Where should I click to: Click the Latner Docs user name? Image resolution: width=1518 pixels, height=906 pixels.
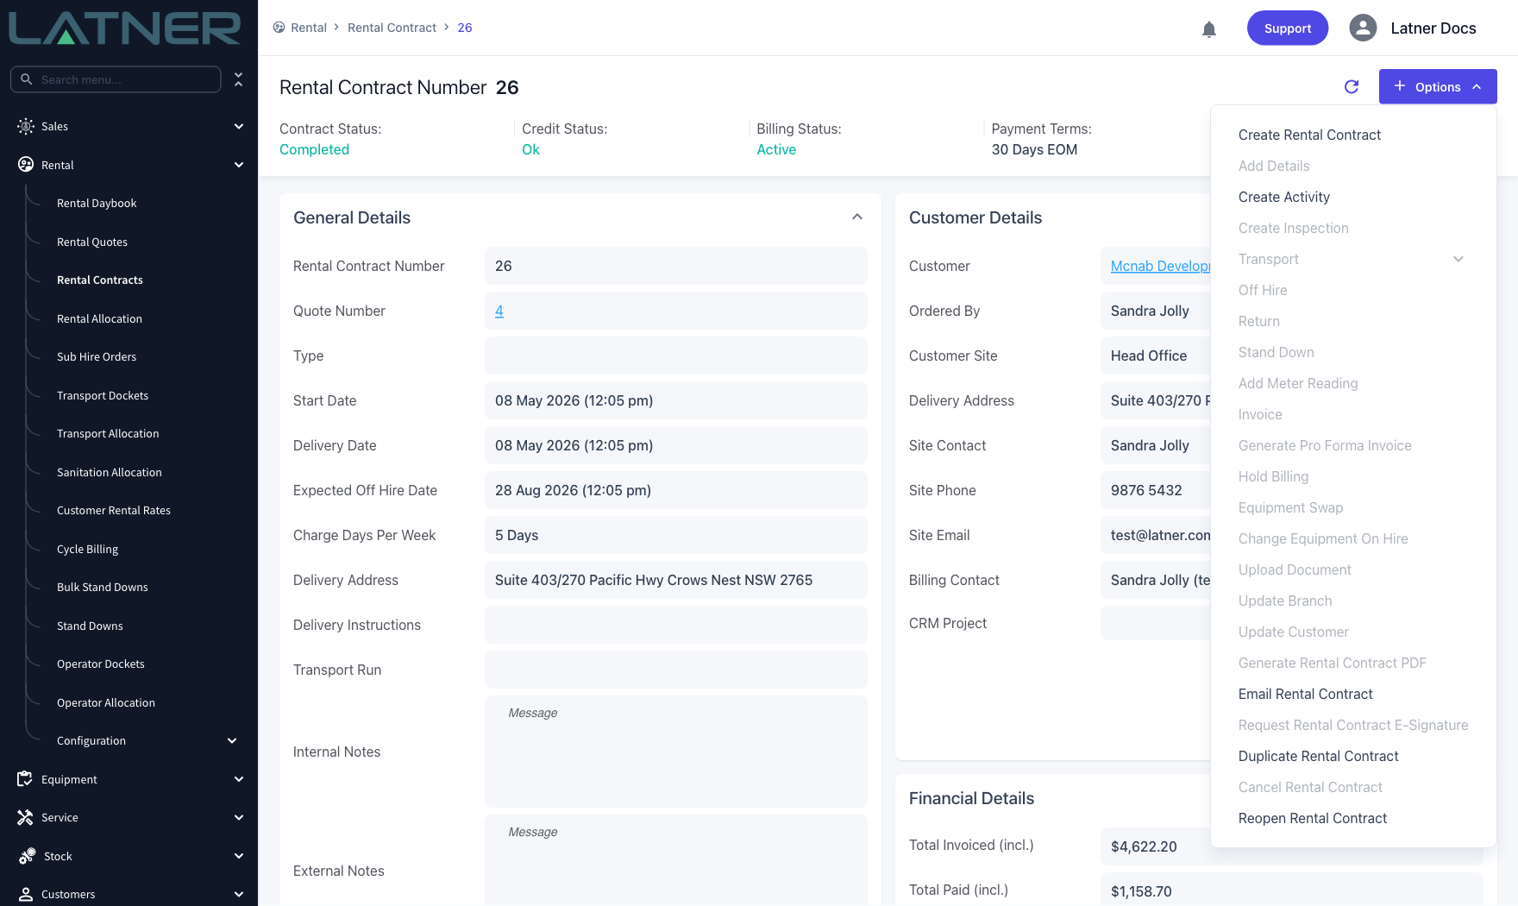pyautogui.click(x=1433, y=28)
